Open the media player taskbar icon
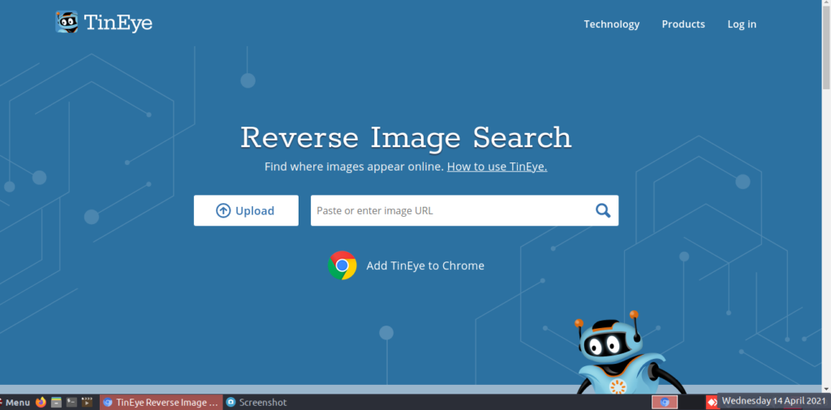831x410 pixels. 87,402
